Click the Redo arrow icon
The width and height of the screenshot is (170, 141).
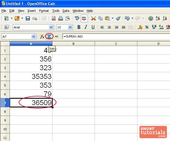click(138, 18)
